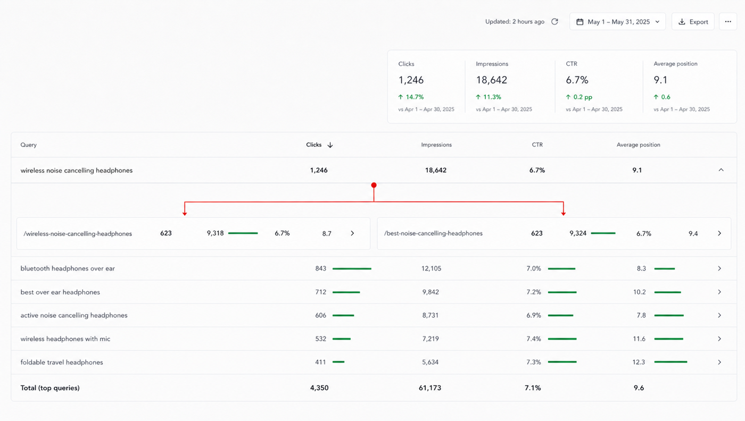This screenshot has width=745, height=421.
Task: Click the refresh icon next to Updated
Action: pyautogui.click(x=554, y=22)
